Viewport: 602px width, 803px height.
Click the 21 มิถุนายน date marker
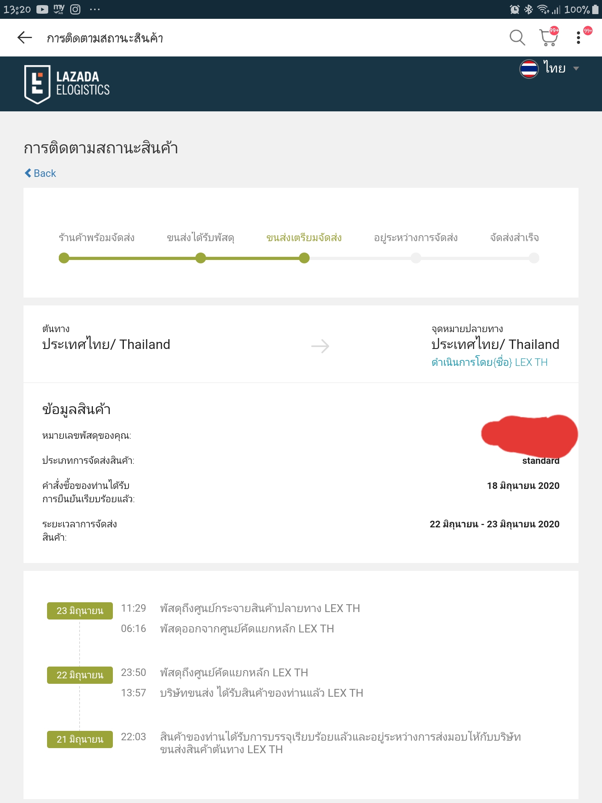point(80,739)
